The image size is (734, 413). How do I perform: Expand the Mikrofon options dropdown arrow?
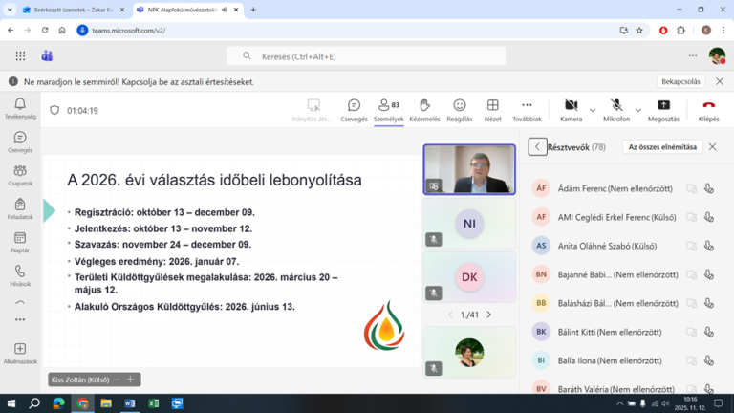638,110
